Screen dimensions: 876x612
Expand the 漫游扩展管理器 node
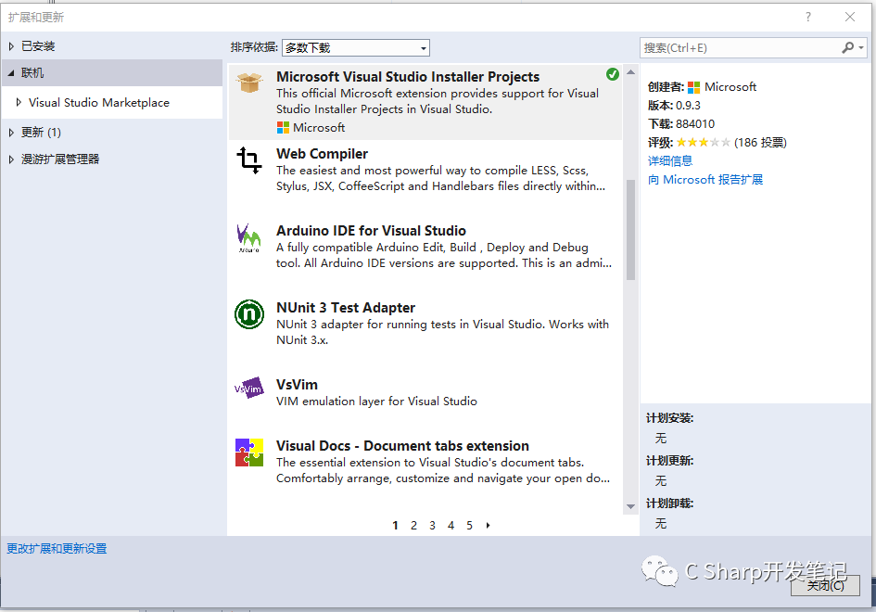tap(11, 159)
